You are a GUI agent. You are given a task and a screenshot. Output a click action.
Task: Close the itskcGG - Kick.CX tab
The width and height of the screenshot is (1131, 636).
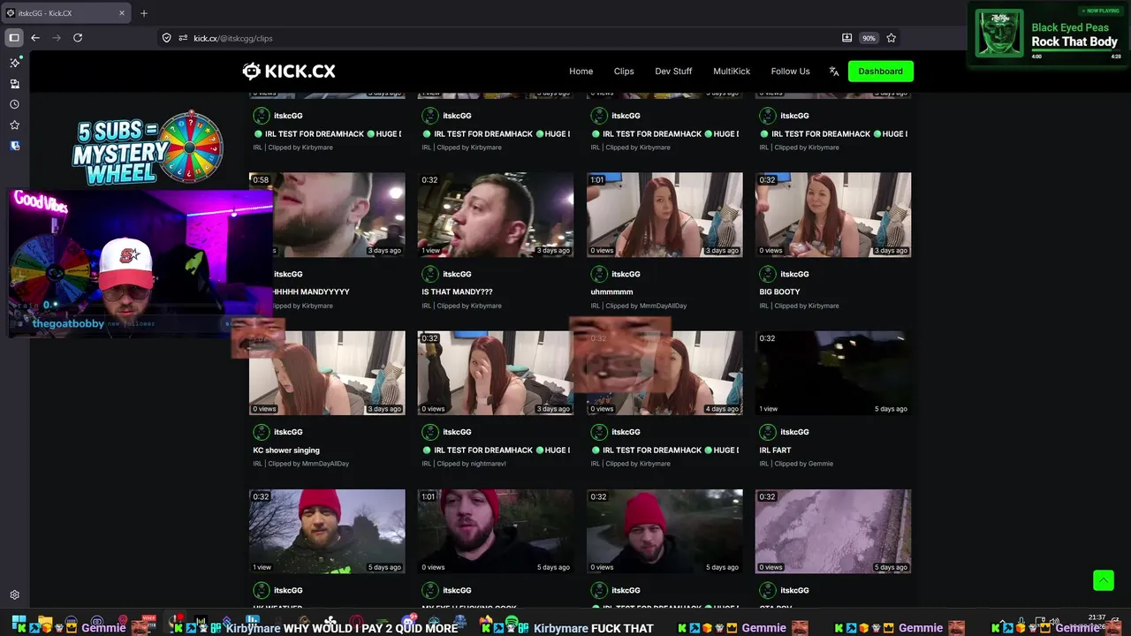pos(122,13)
